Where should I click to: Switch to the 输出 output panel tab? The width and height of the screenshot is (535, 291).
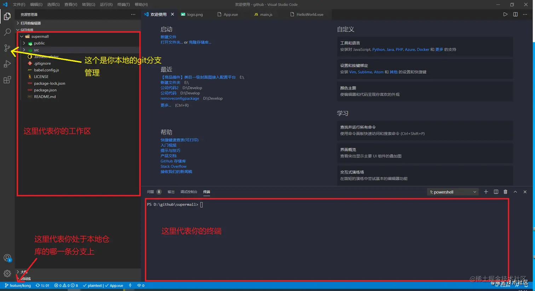pos(171,192)
